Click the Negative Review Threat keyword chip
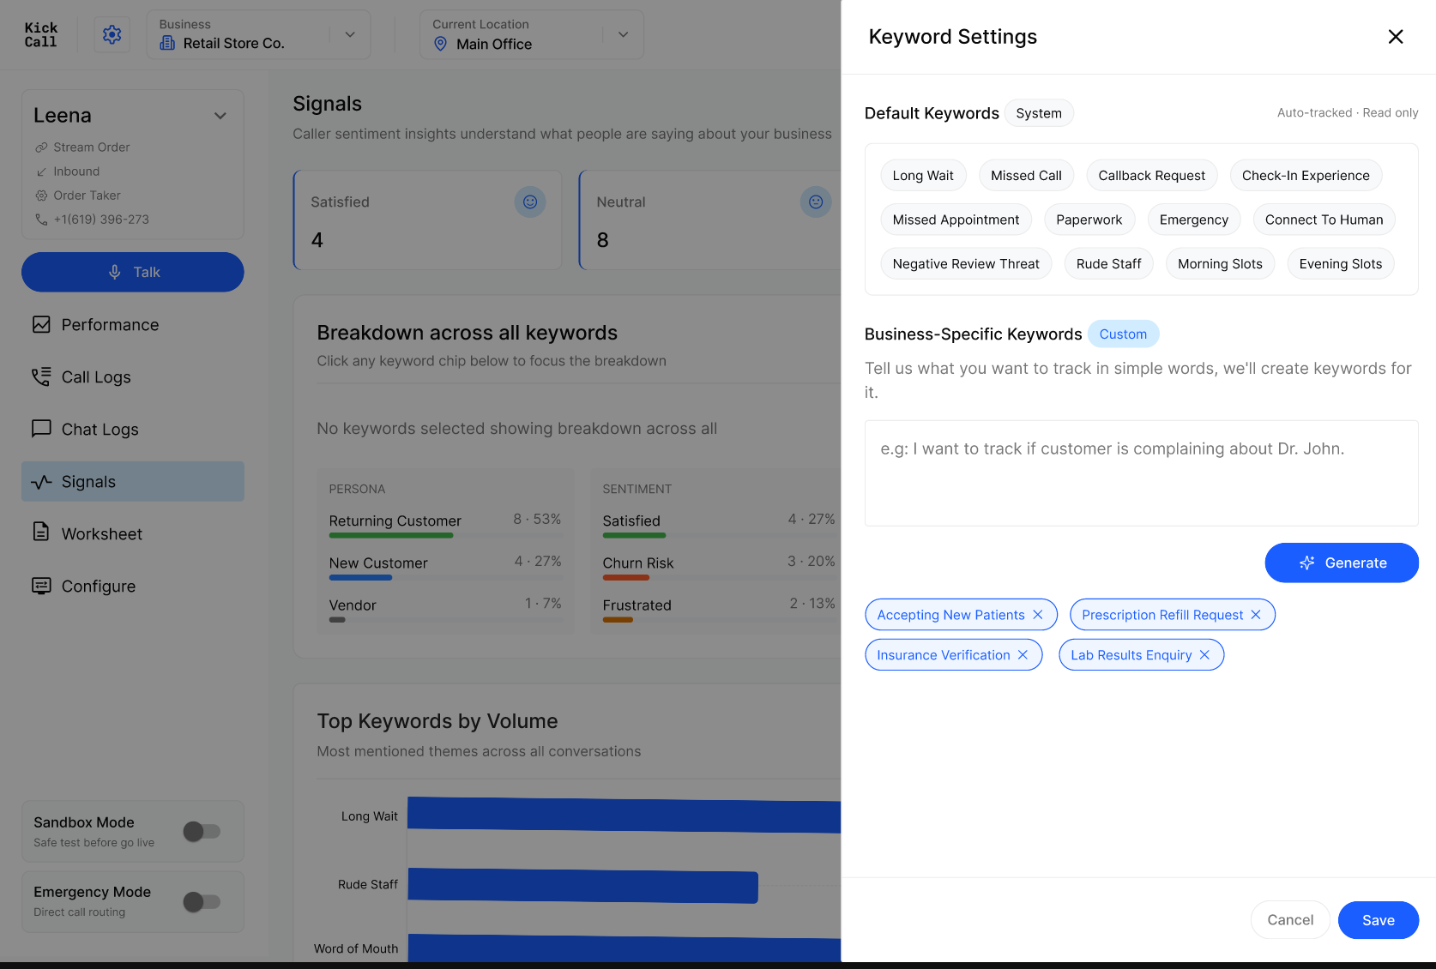The height and width of the screenshot is (969, 1436). [966, 264]
